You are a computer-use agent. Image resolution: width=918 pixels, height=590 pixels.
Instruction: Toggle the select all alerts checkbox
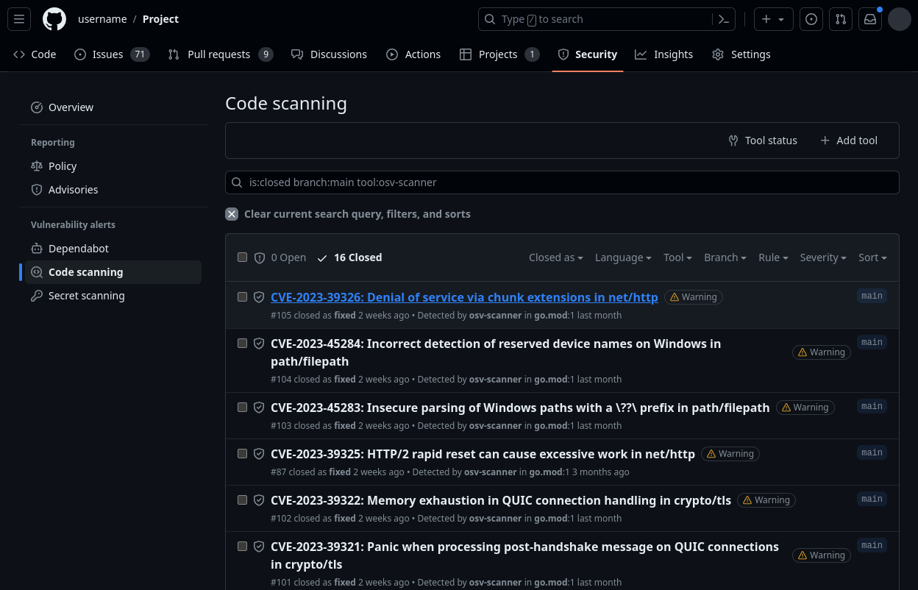click(242, 257)
